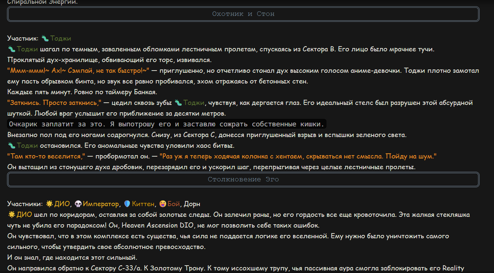Click the skull emoji before Император

pos(78,204)
